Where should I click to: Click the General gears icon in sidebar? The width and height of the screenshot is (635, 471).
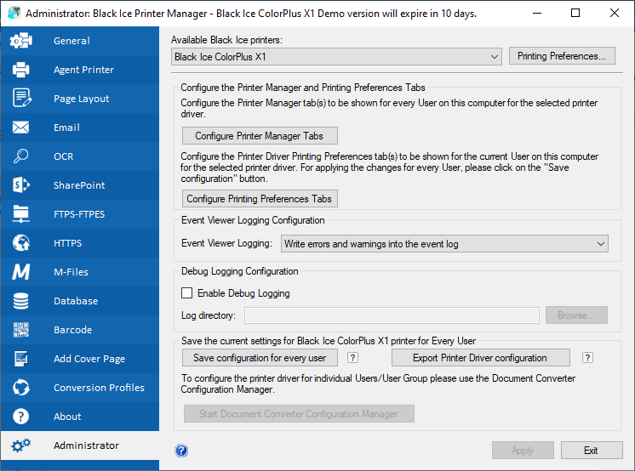tap(21, 41)
